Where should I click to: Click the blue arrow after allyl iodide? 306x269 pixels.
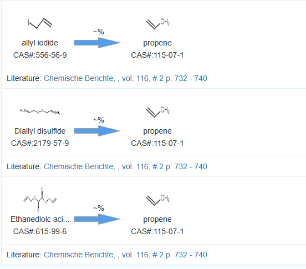98,43
